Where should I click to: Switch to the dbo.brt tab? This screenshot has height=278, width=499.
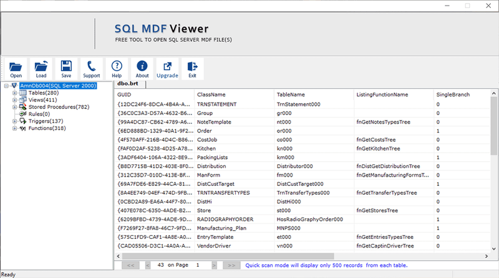pos(128,83)
